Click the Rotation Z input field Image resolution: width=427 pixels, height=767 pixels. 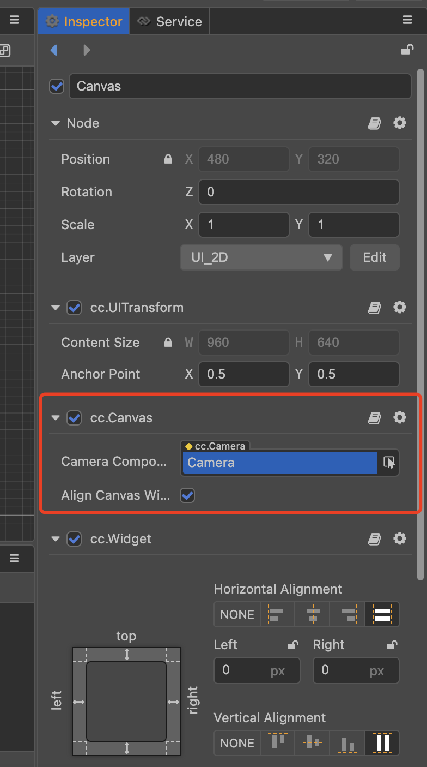coord(298,192)
